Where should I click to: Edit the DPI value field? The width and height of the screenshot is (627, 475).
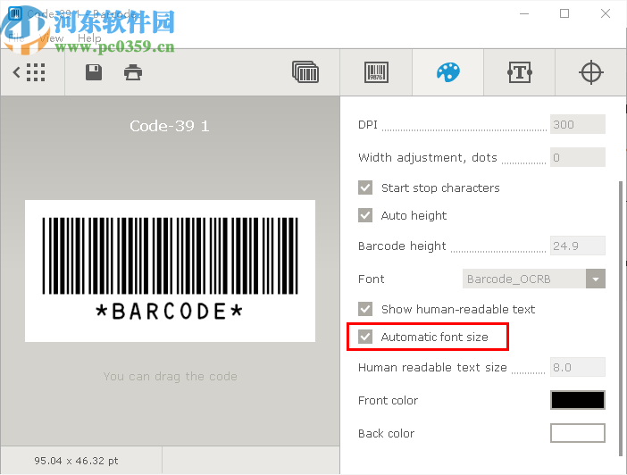click(x=577, y=124)
